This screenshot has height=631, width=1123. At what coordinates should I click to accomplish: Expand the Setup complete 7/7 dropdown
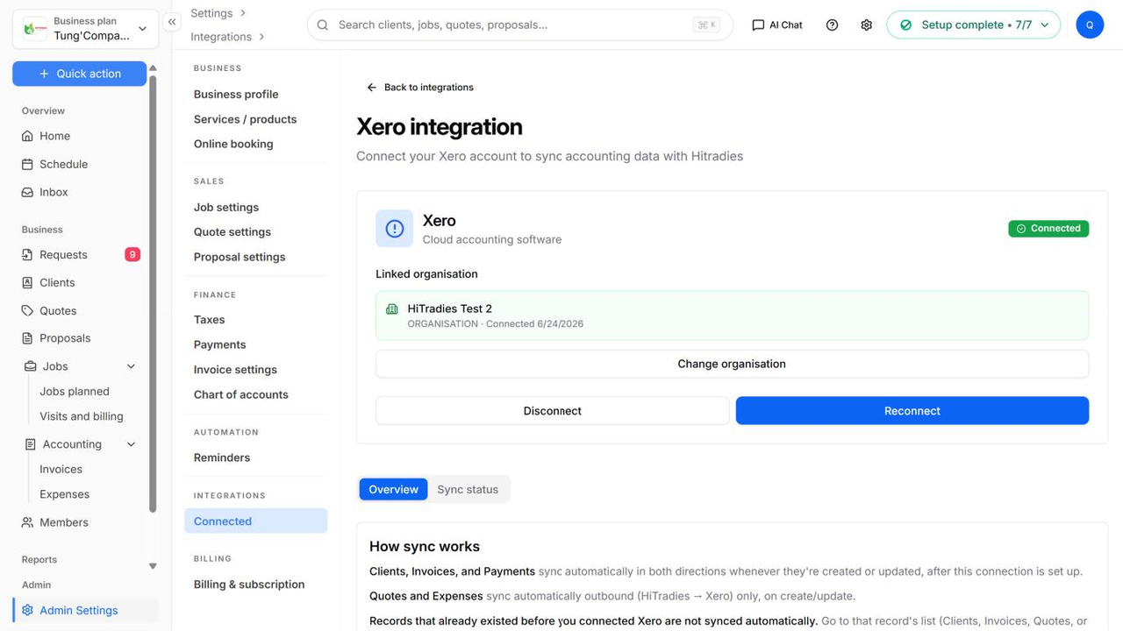point(973,25)
